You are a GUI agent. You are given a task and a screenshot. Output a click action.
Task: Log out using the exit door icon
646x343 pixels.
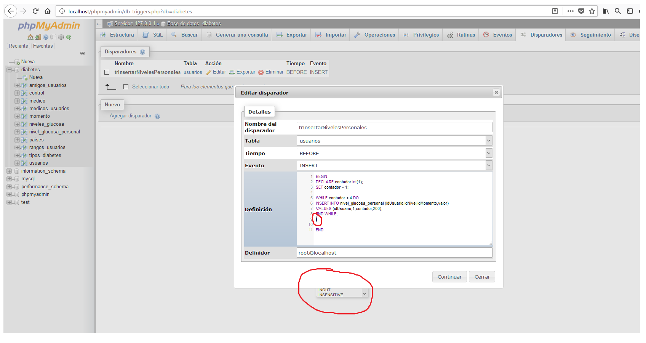pos(38,37)
